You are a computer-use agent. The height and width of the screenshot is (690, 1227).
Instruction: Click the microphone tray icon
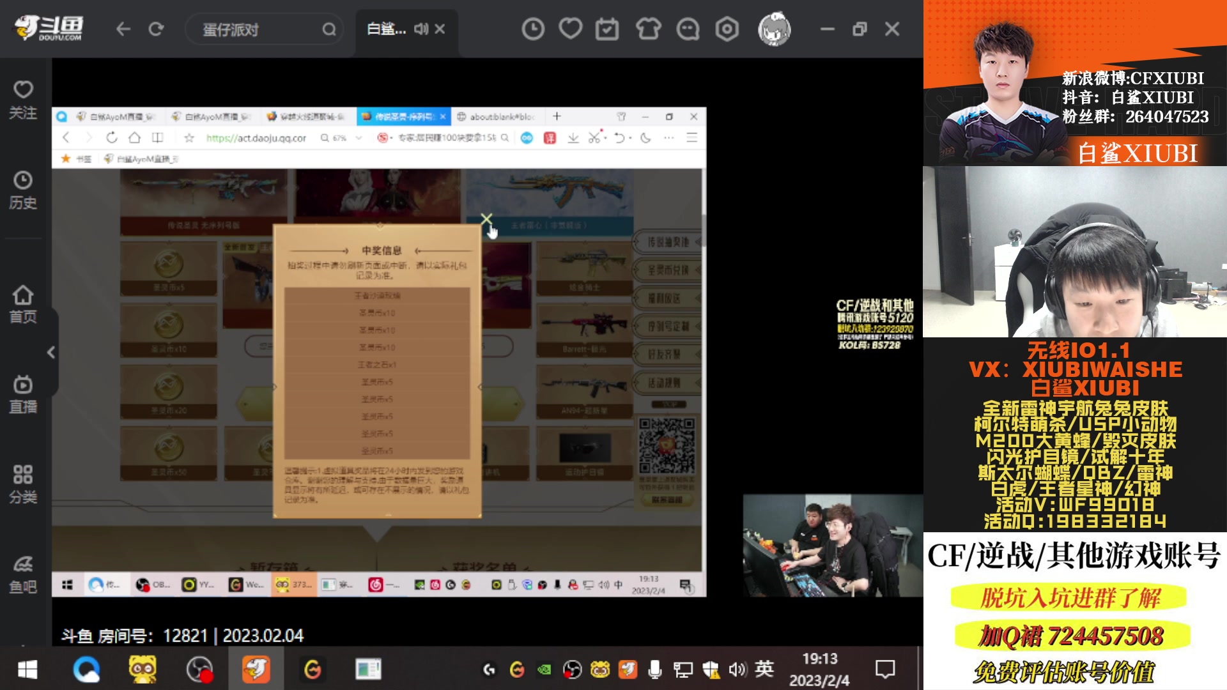click(x=654, y=669)
